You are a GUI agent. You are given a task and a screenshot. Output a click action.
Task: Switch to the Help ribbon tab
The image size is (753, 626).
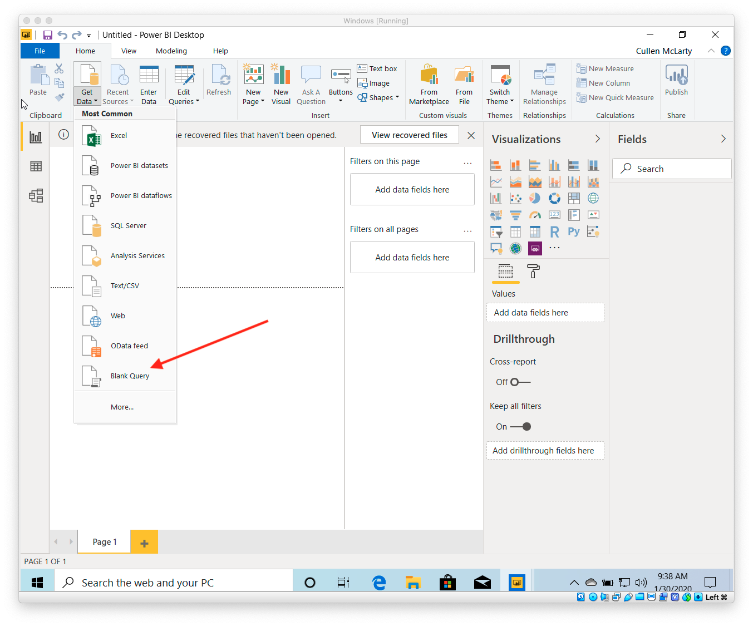[x=220, y=51]
